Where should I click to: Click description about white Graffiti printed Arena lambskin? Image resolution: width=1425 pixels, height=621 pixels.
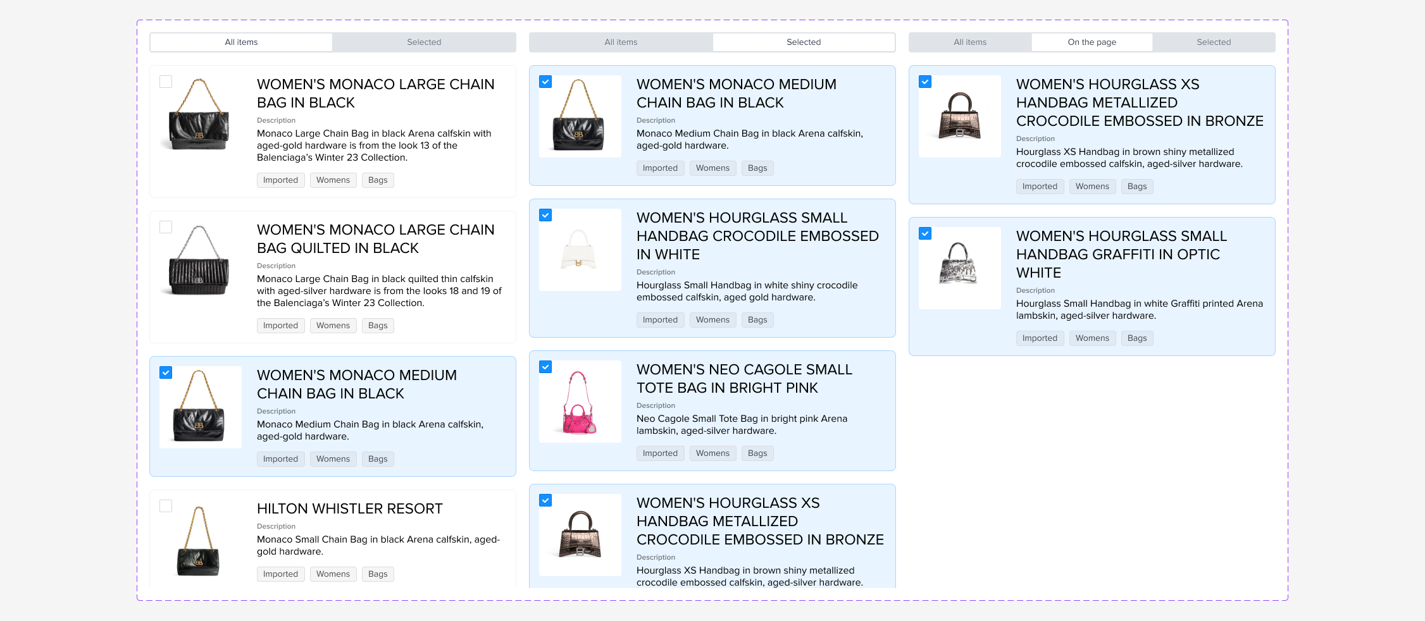[x=1139, y=310]
